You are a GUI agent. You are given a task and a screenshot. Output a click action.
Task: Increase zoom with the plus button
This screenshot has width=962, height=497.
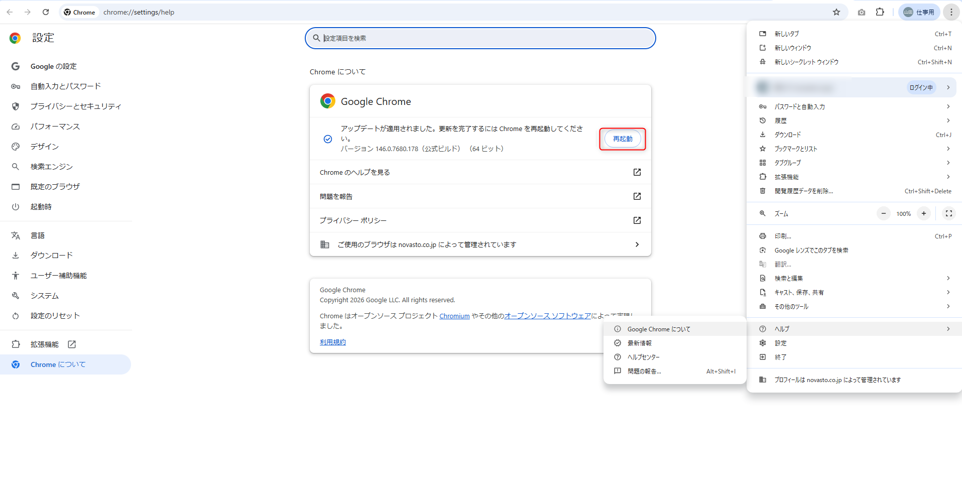pos(924,213)
